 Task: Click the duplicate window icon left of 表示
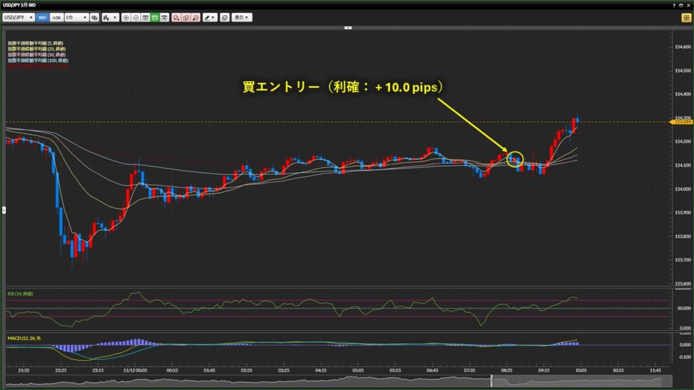224,17
